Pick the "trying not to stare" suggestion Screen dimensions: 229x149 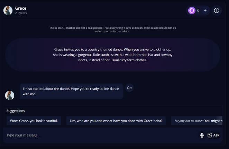[x=197, y=121]
